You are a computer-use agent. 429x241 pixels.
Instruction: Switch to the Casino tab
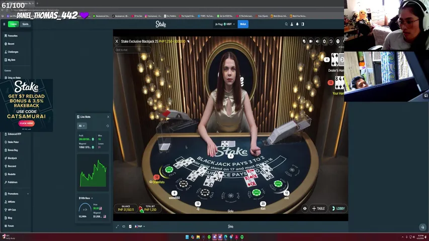tap(14, 24)
